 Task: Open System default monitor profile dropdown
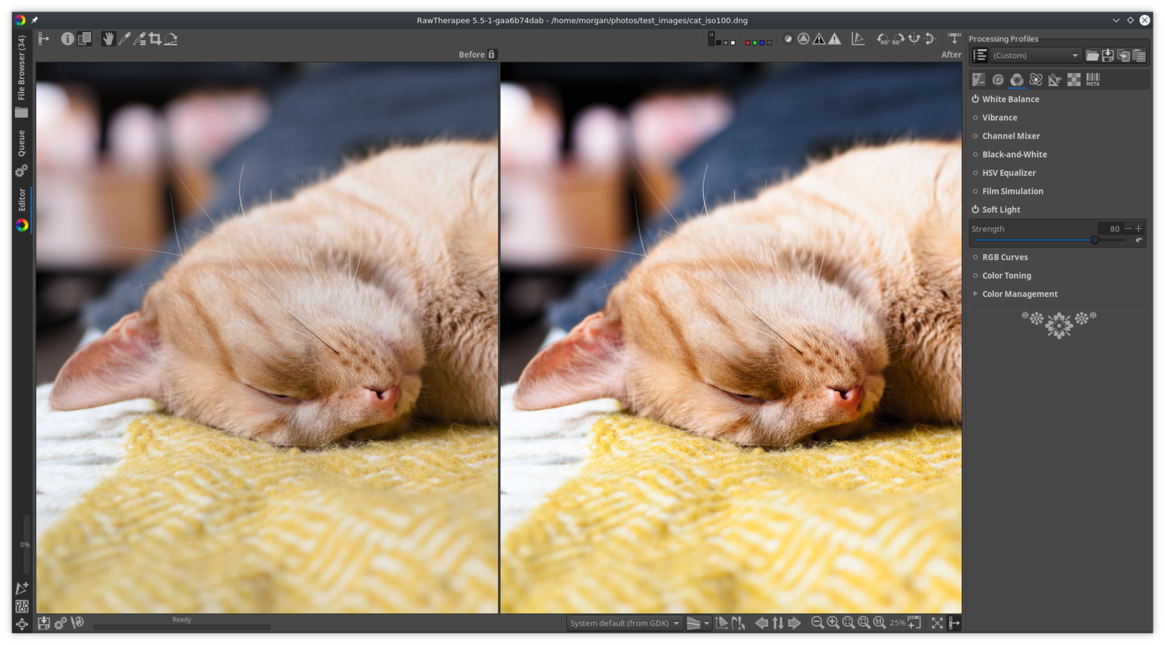(624, 623)
